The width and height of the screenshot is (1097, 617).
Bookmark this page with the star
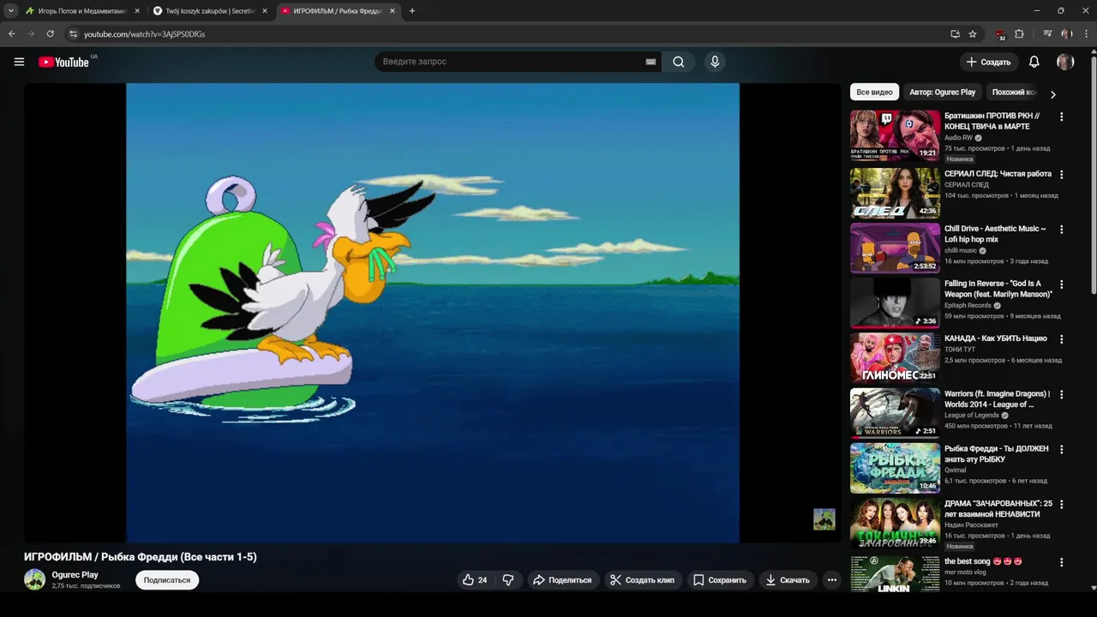click(973, 34)
